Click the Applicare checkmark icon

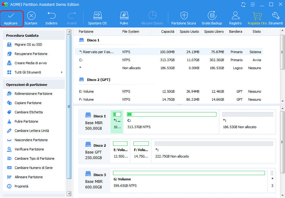11,16
